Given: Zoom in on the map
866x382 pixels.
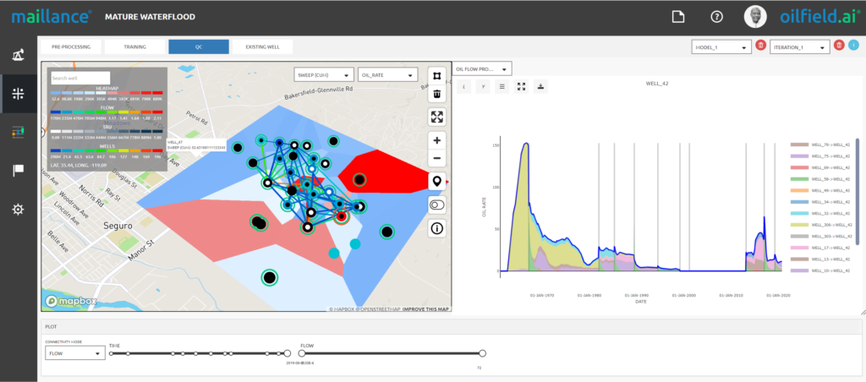Looking at the screenshot, I should [437, 140].
